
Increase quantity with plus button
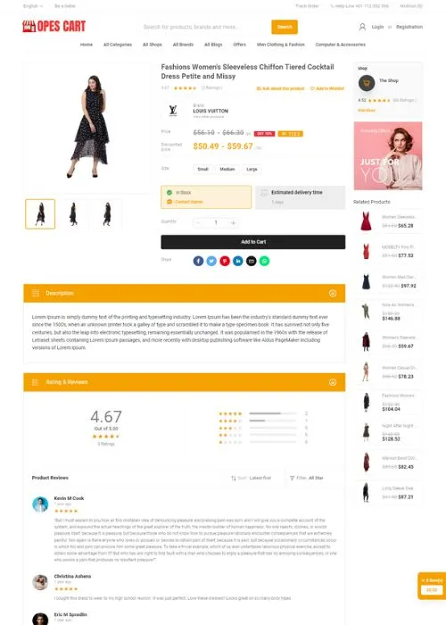(x=234, y=223)
